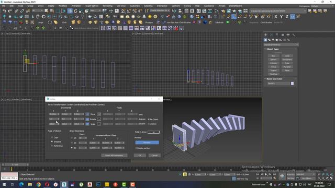Click the Preview button in Array dialog
335x188 pixels.
click(147, 143)
